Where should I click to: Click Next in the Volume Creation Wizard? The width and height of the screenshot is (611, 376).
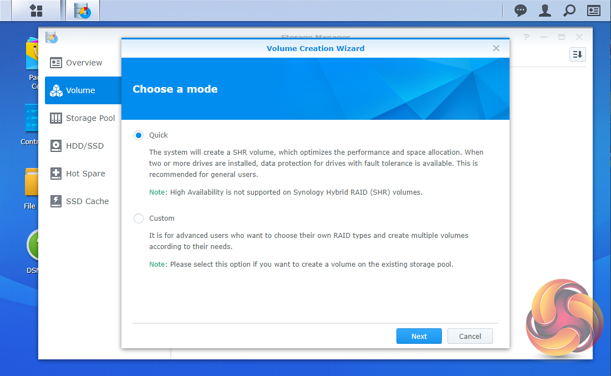[x=419, y=336]
